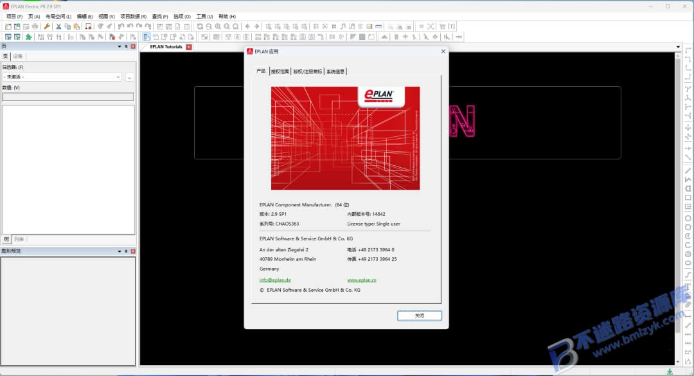The width and height of the screenshot is (694, 376).
Task: Click the grid display icon in toolbar
Action: point(316,26)
